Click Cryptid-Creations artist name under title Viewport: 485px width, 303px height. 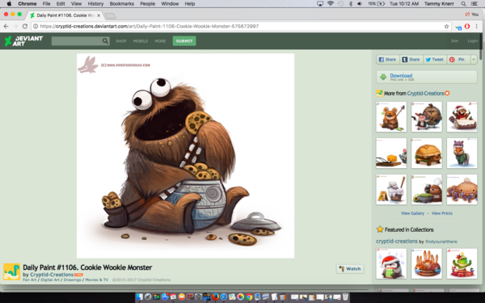pos(52,275)
